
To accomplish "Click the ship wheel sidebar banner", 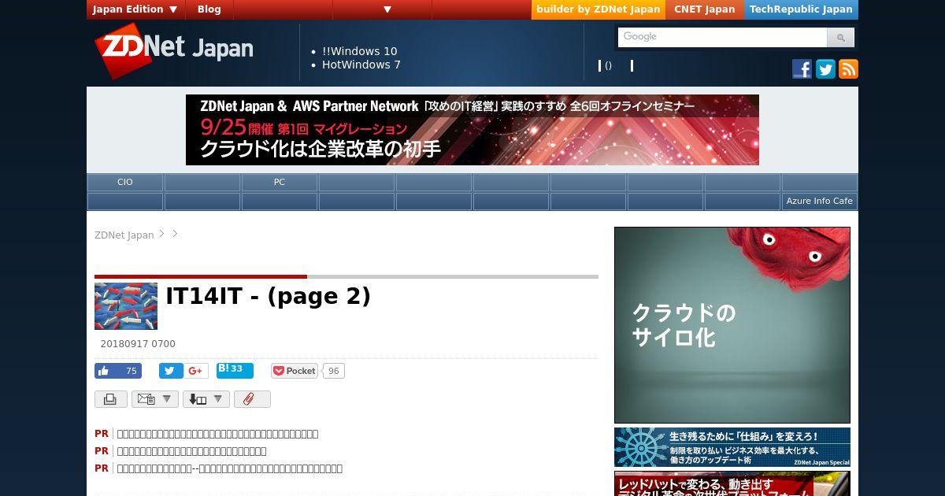I will 732,447.
